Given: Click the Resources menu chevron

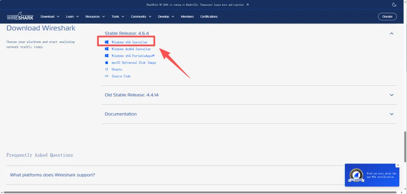Looking at the screenshot, I should coord(103,17).
